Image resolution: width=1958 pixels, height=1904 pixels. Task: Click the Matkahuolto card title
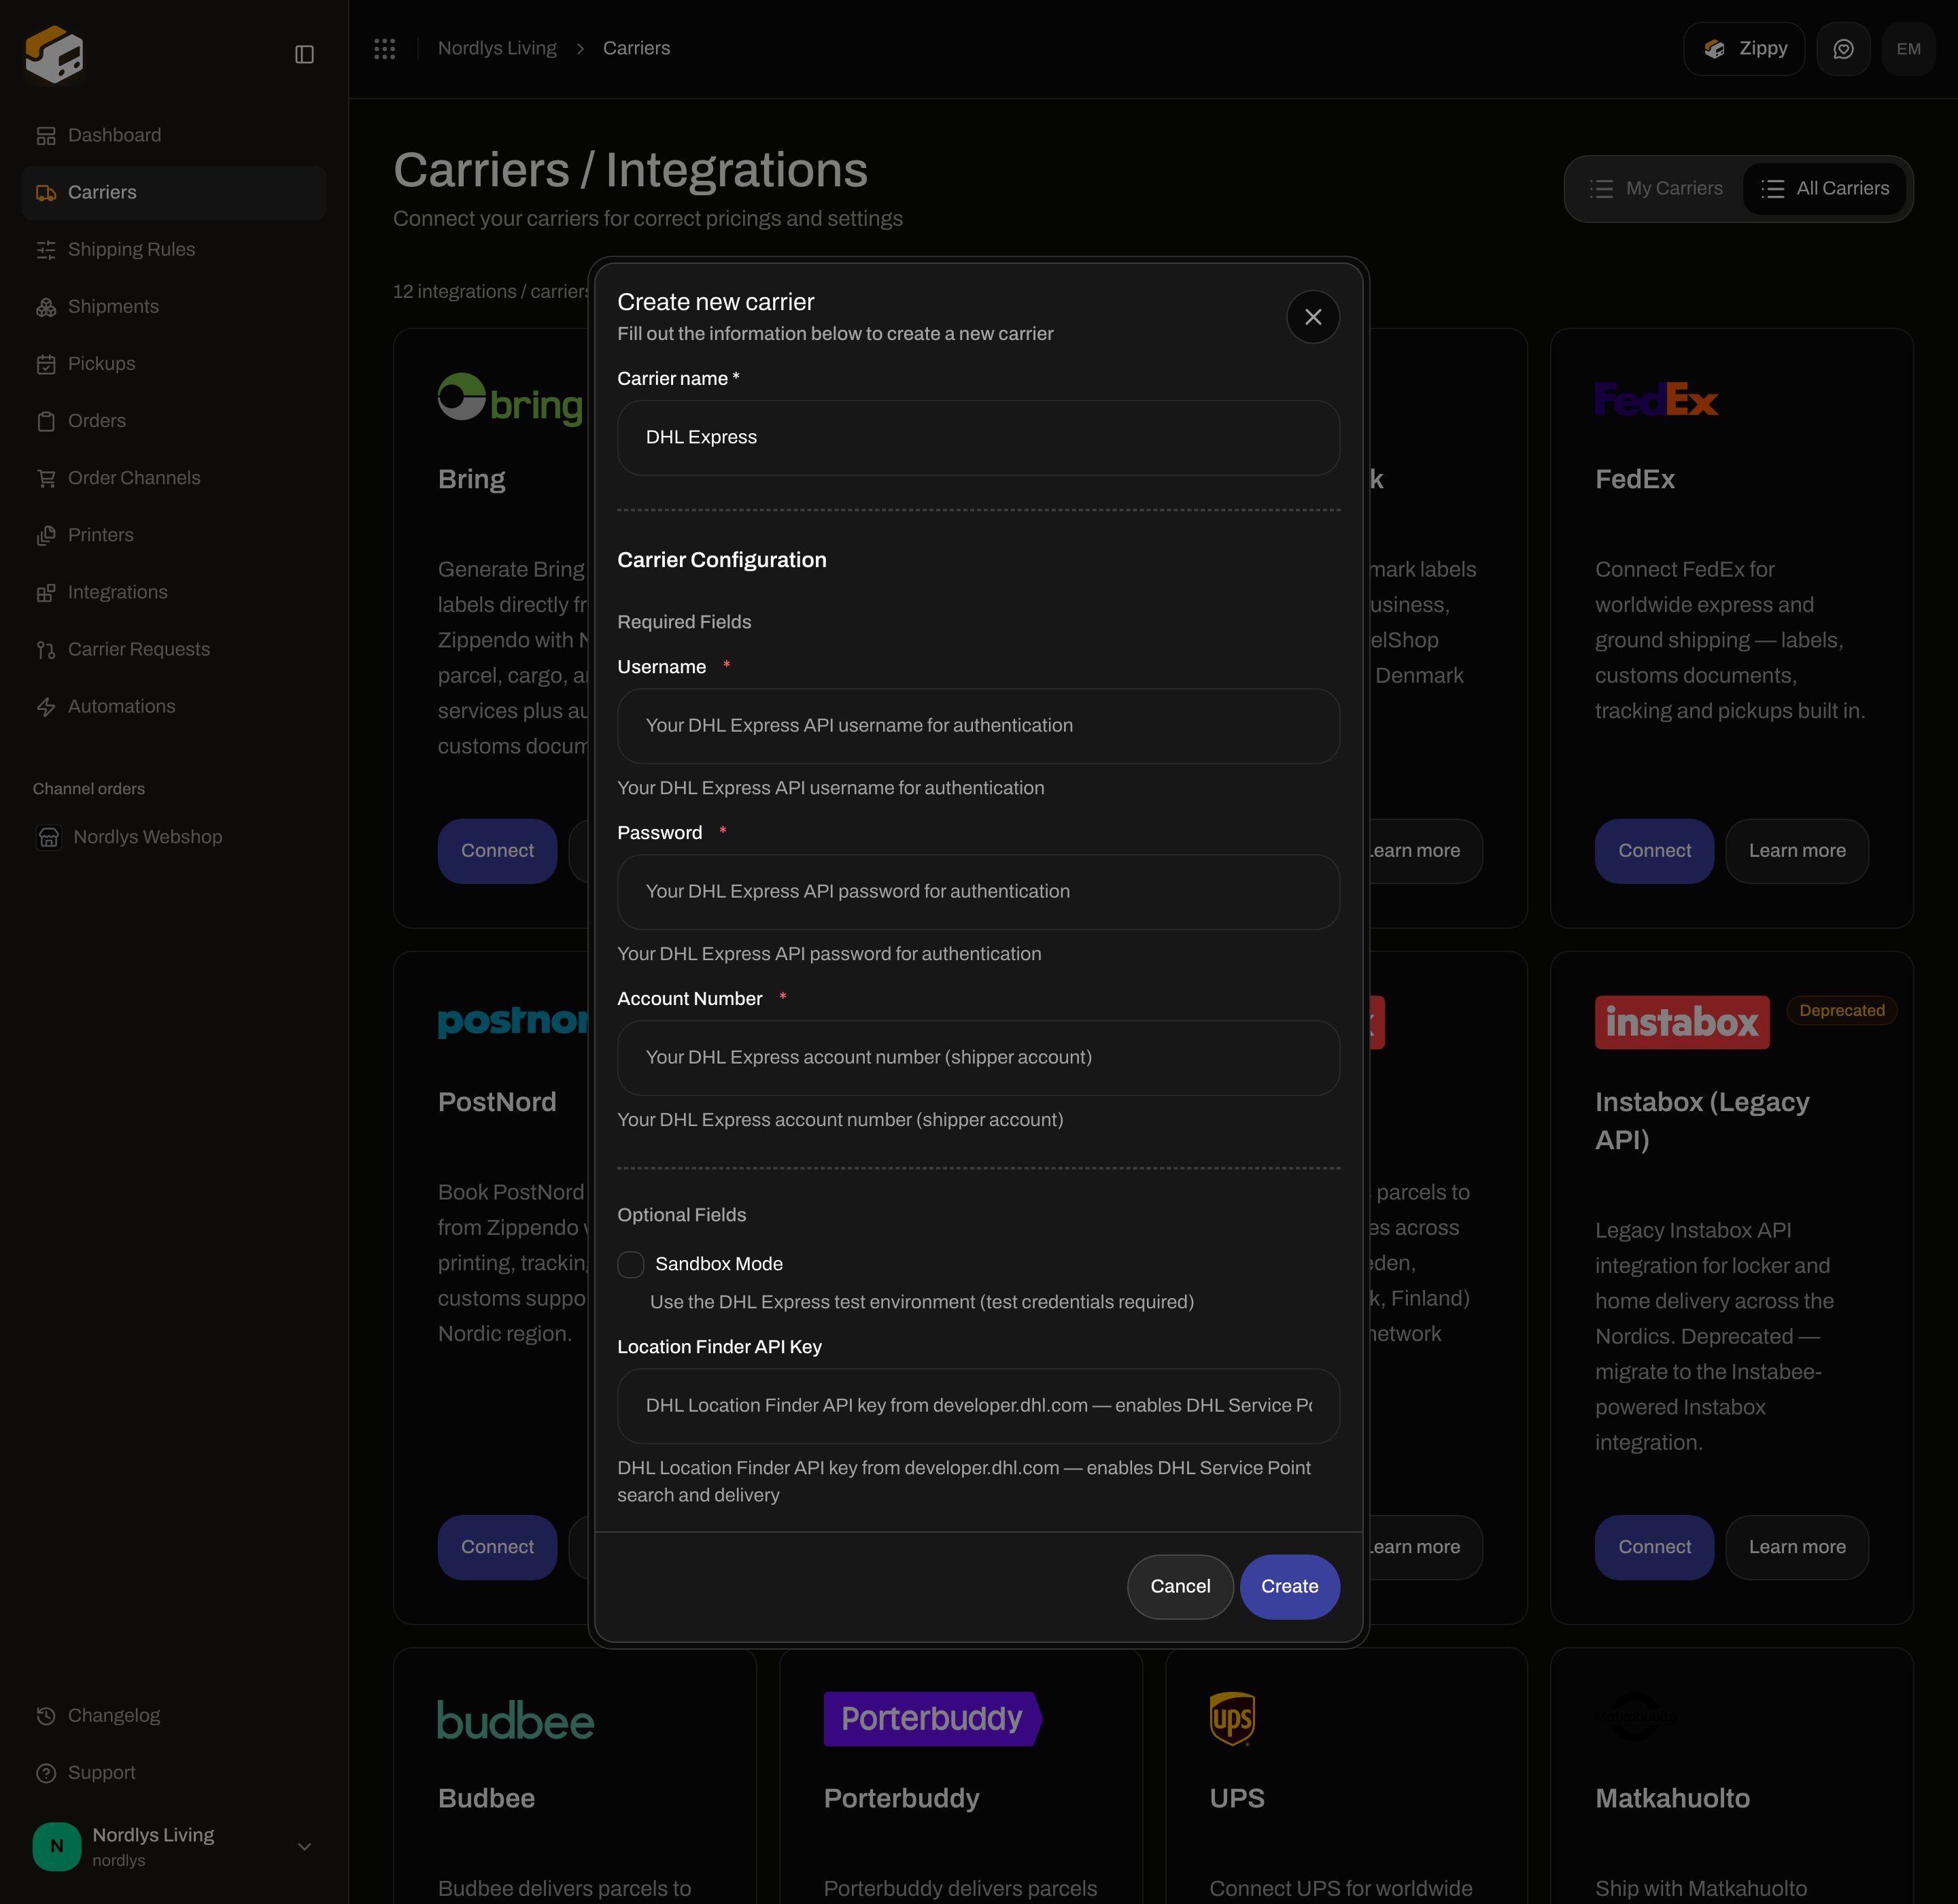[1672, 1798]
